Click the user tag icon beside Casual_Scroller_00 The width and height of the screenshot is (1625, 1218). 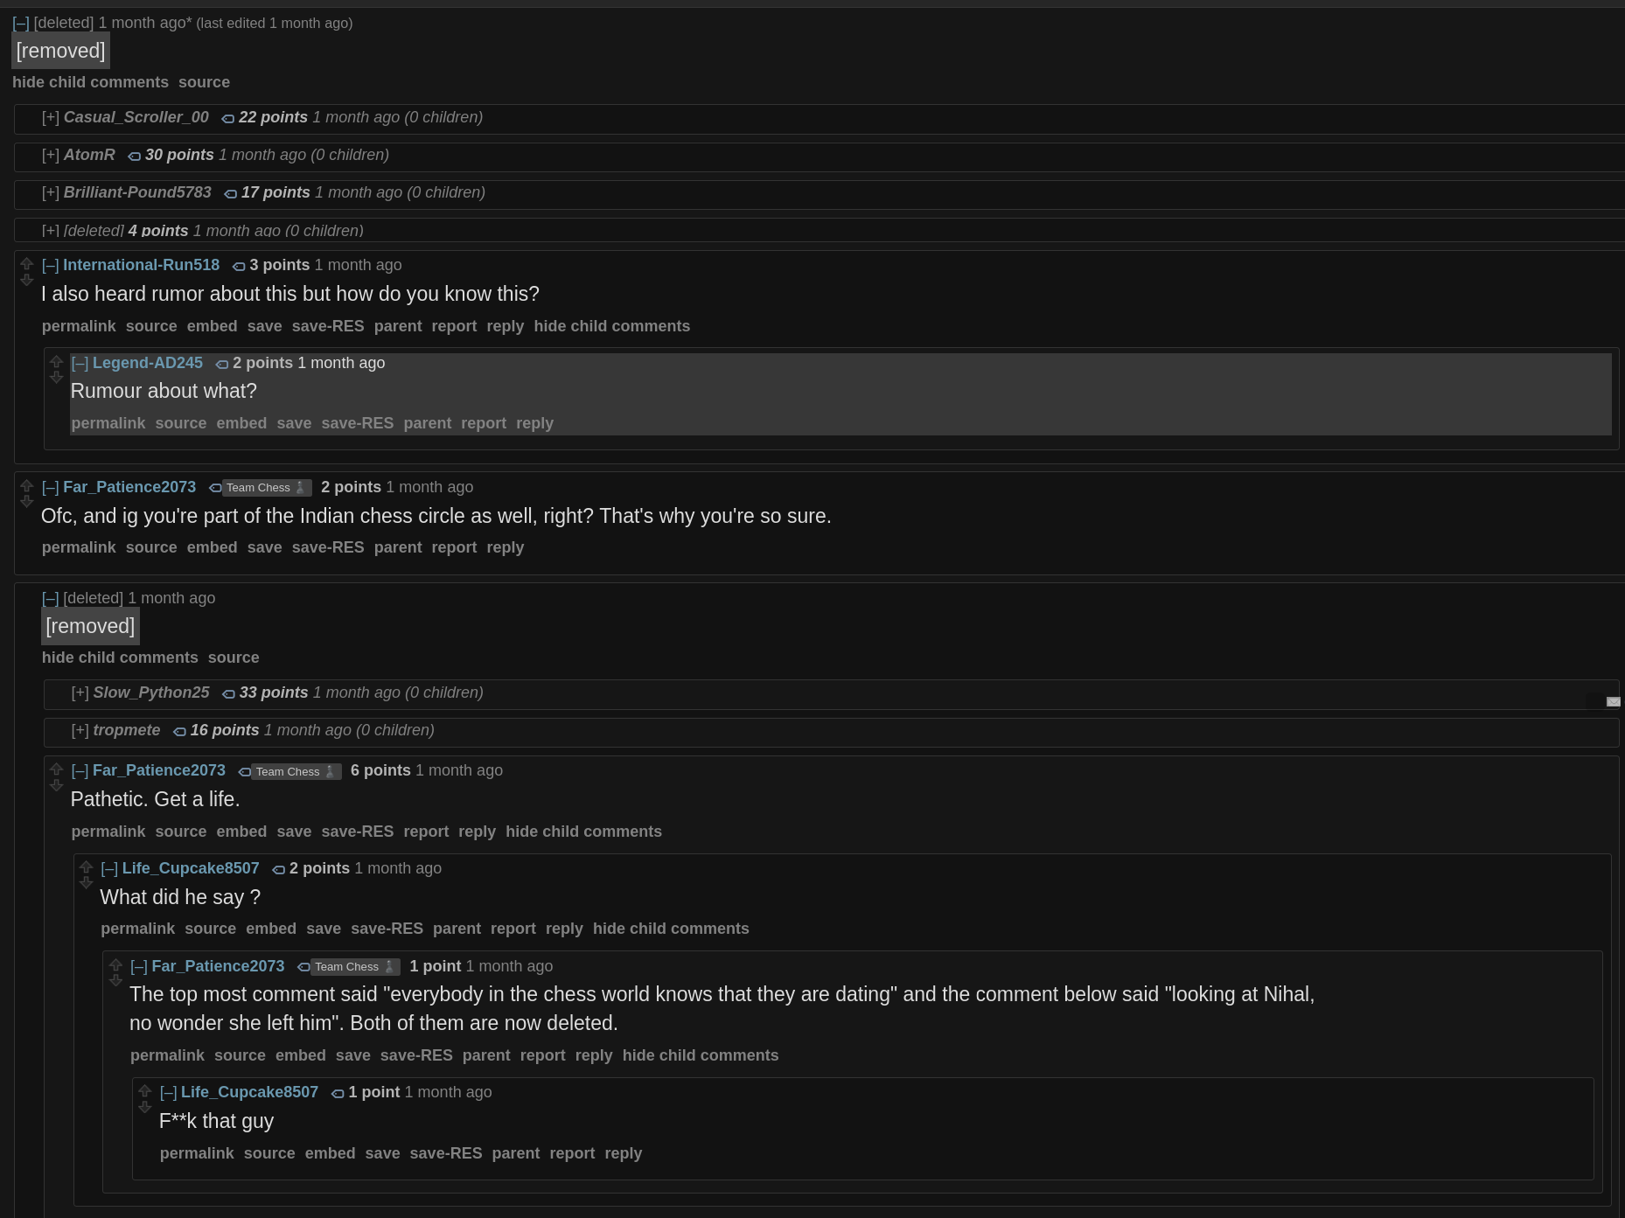(227, 118)
